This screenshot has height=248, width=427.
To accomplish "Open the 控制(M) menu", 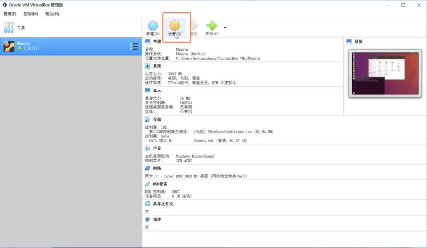I will [31, 14].
